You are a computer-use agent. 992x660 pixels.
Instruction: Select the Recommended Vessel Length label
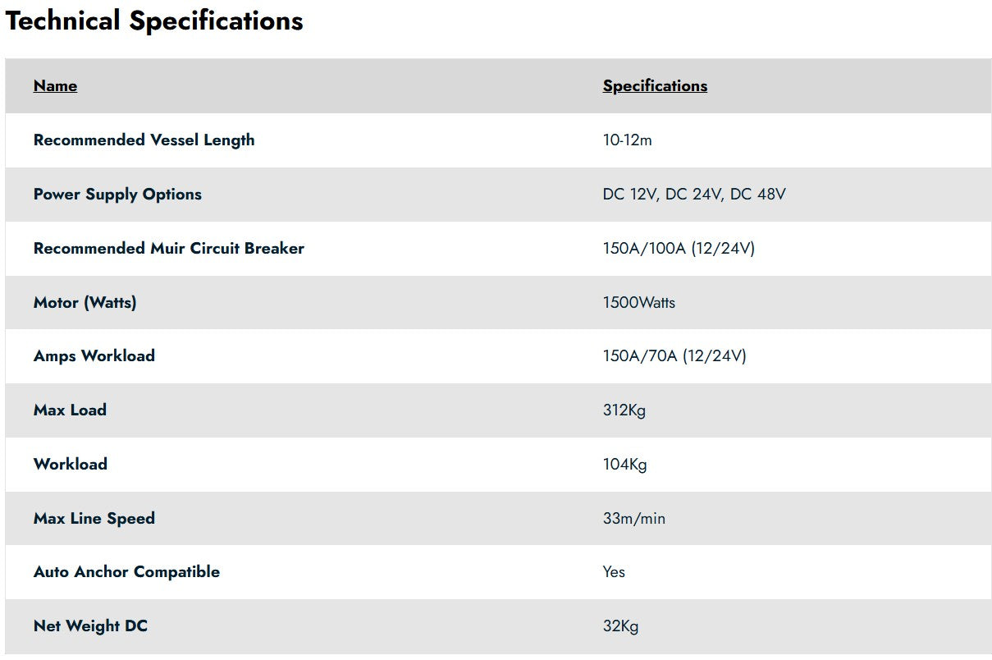pyautogui.click(x=144, y=140)
